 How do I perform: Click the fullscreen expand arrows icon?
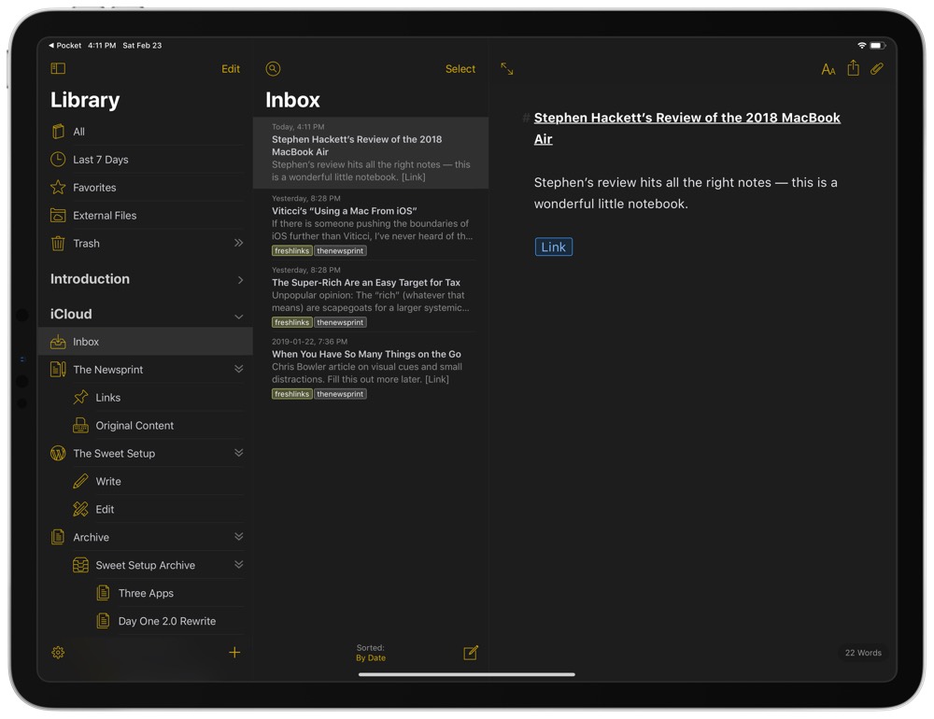click(x=507, y=68)
